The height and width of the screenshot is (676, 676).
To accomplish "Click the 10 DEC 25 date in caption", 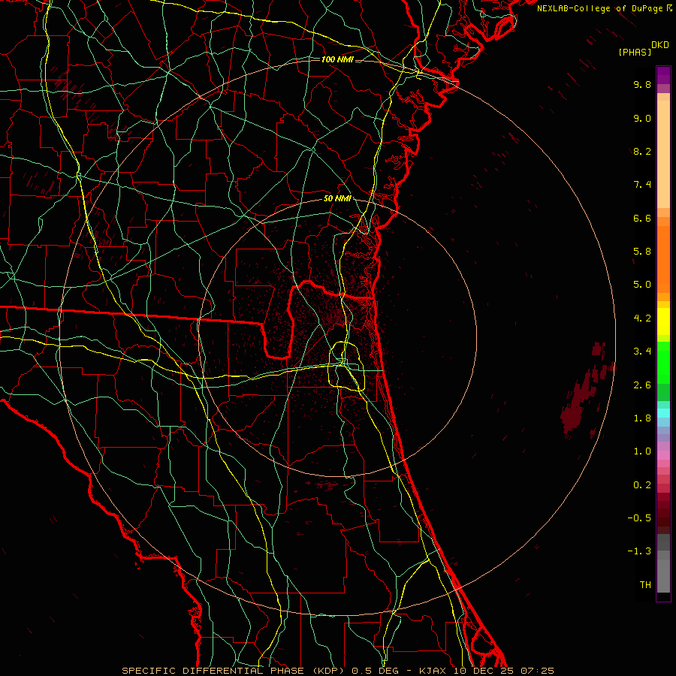I will [x=484, y=671].
